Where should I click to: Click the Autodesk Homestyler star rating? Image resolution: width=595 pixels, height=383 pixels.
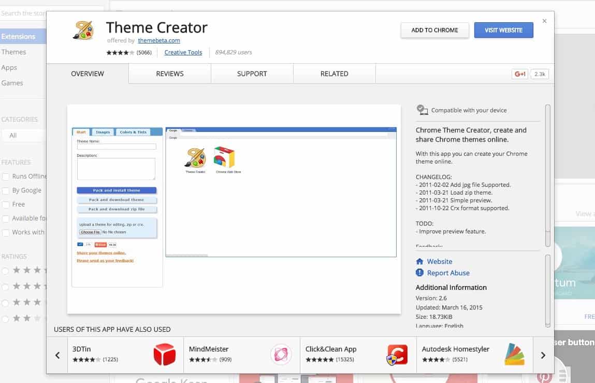point(436,360)
